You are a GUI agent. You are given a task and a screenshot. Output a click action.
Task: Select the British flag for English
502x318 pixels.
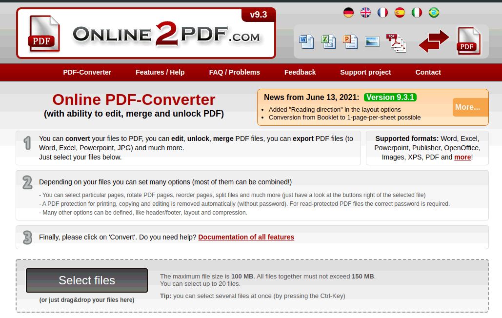[365, 12]
